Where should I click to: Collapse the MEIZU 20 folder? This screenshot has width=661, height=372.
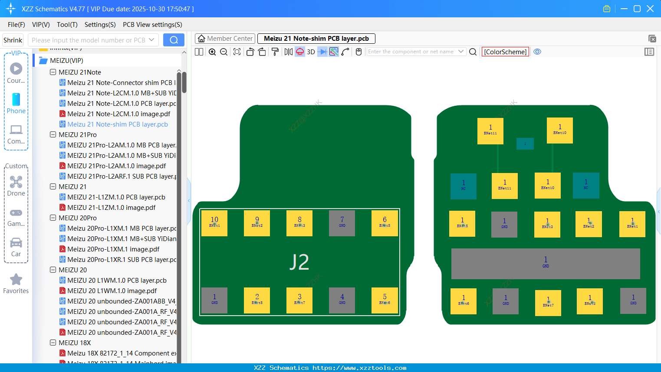click(53, 270)
